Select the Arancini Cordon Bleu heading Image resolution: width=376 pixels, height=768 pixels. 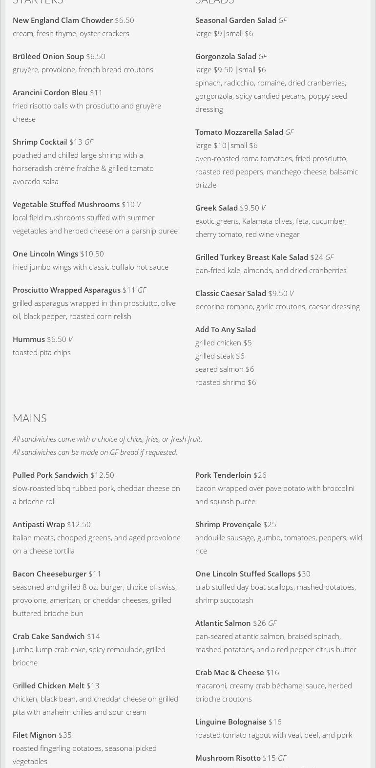coord(50,92)
